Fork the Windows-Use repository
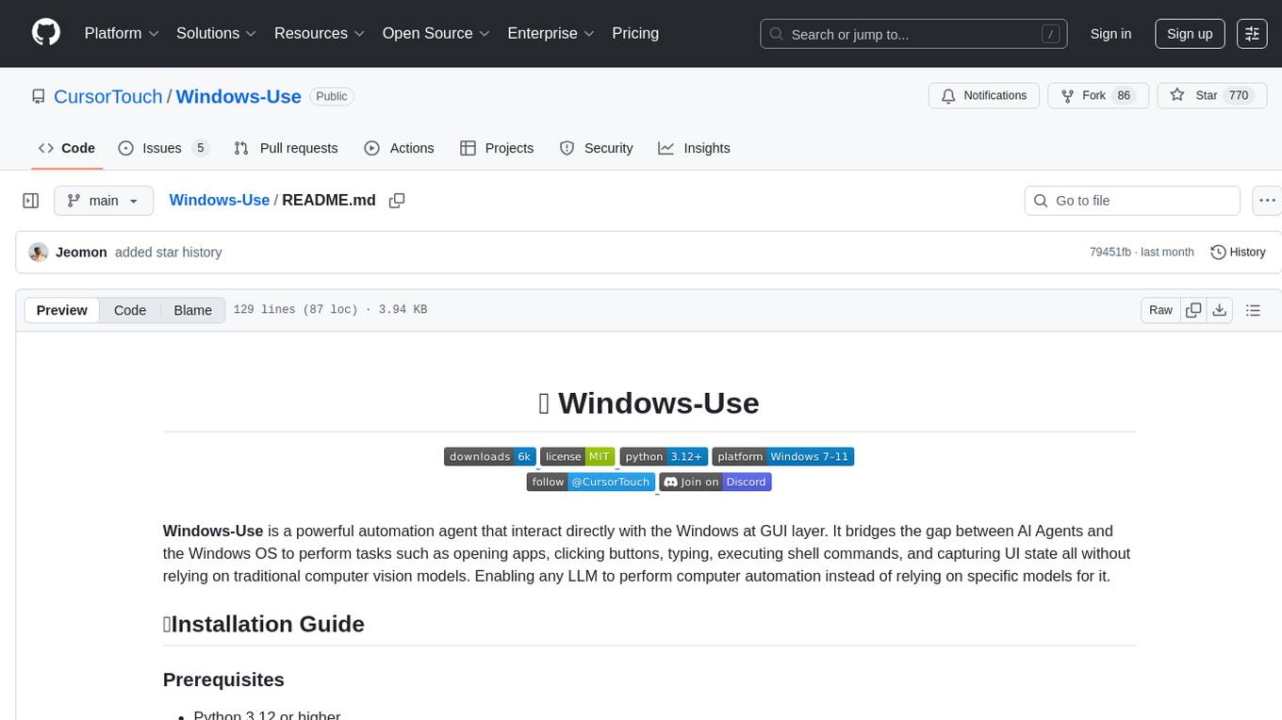Screen dimensions: 1282x720 1098,96
